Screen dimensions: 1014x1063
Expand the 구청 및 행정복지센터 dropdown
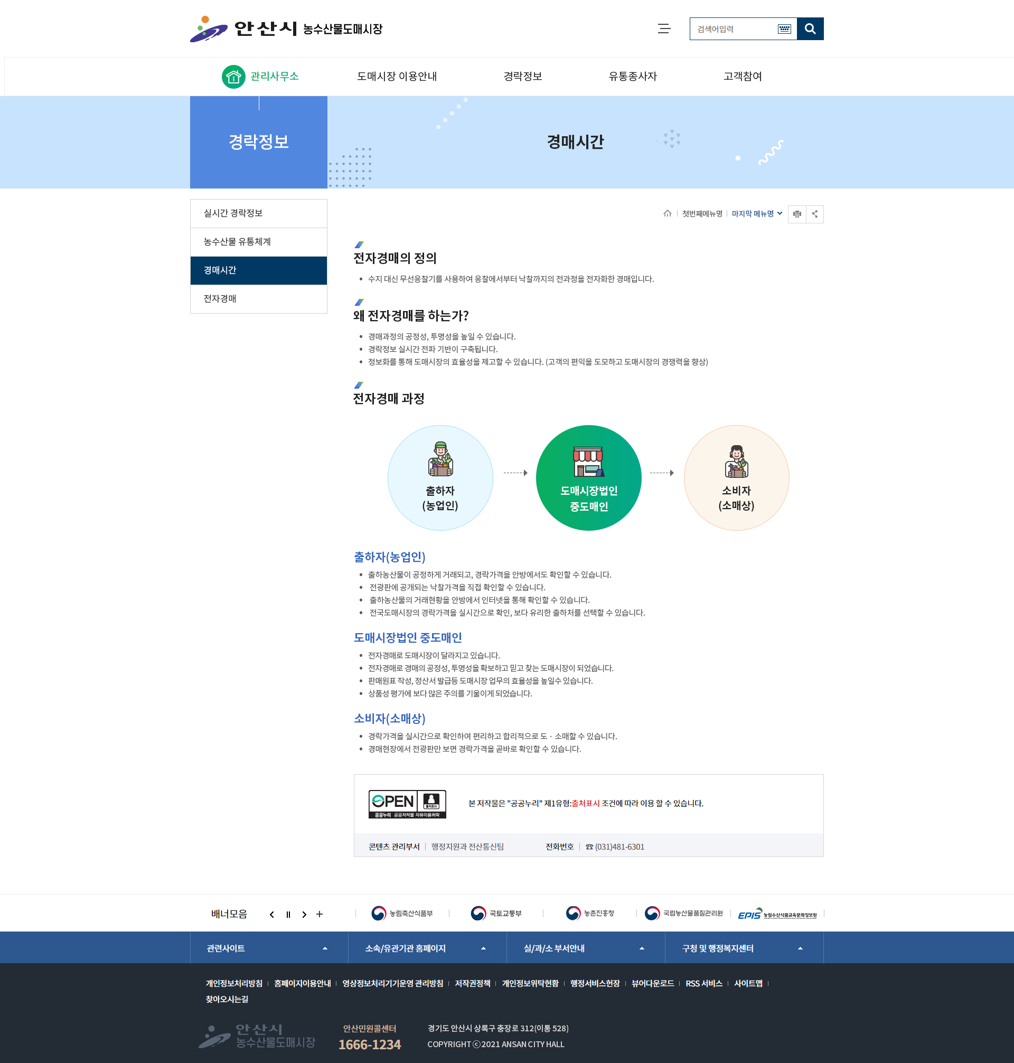(744, 948)
